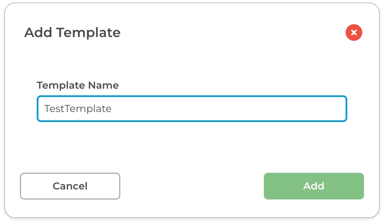Confirm adding the template with Add
The height and width of the screenshot is (224, 384).
313,186
